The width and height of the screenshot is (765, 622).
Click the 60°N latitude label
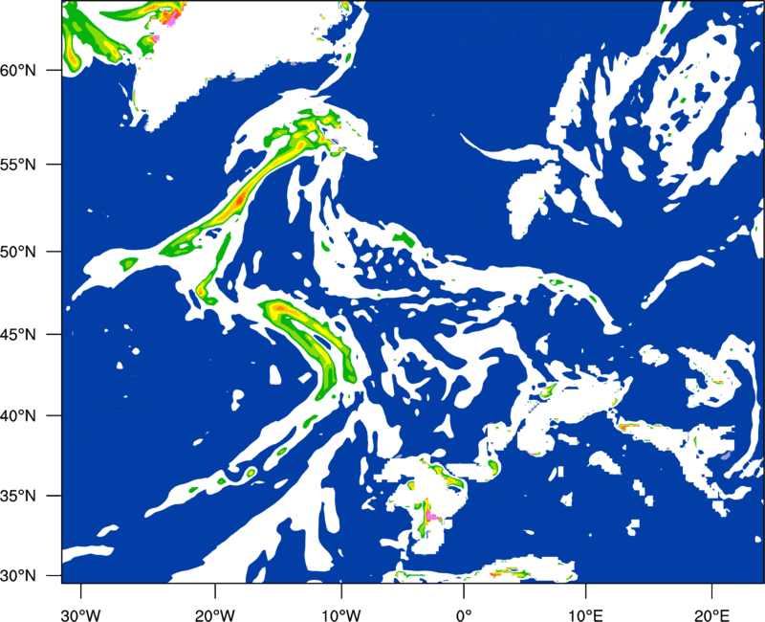(18, 70)
